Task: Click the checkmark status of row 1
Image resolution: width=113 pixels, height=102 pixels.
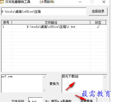Action: coord(98,27)
